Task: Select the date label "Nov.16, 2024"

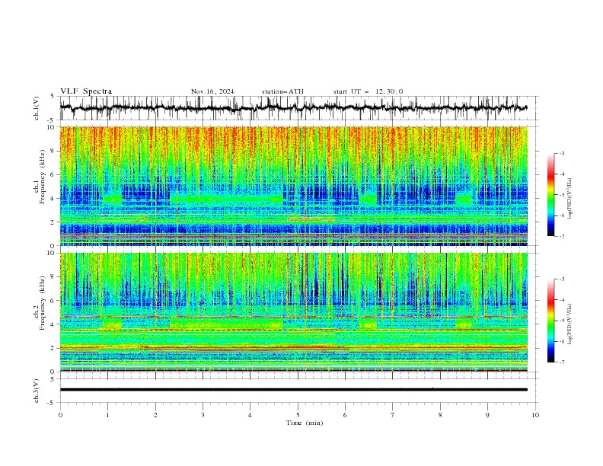Action: tap(212, 91)
